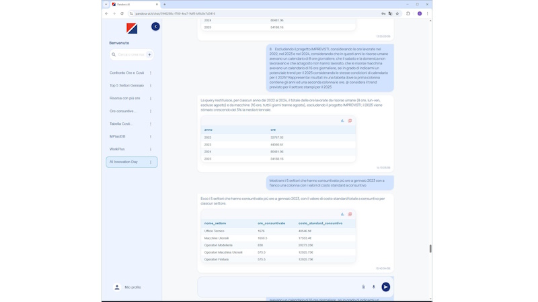Click the magnifier icon in sidebar search
Screen dimensions: 538x302
[114, 54]
